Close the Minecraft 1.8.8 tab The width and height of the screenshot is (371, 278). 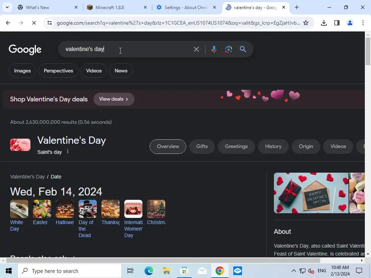pyautogui.click(x=145, y=7)
